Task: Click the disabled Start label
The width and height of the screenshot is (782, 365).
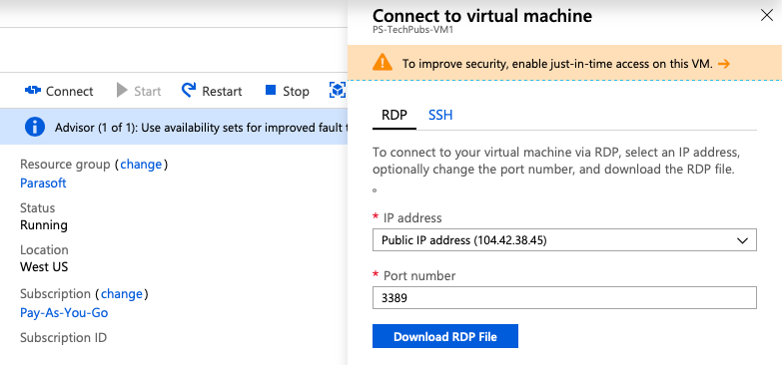Action: point(148,91)
